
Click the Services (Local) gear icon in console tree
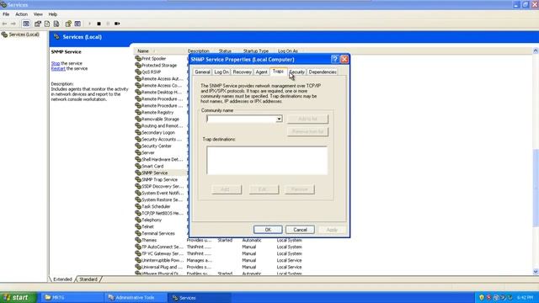(4, 35)
